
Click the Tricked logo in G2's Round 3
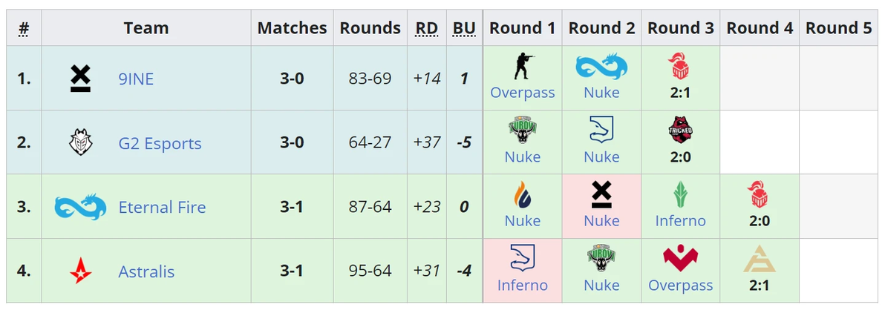(680, 130)
